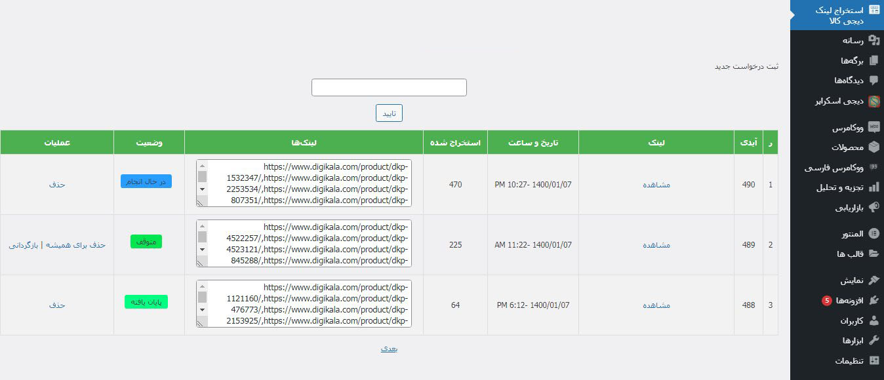The image size is (884, 380).
Task: Click the ووکامرس woo icon
Action: (x=874, y=126)
